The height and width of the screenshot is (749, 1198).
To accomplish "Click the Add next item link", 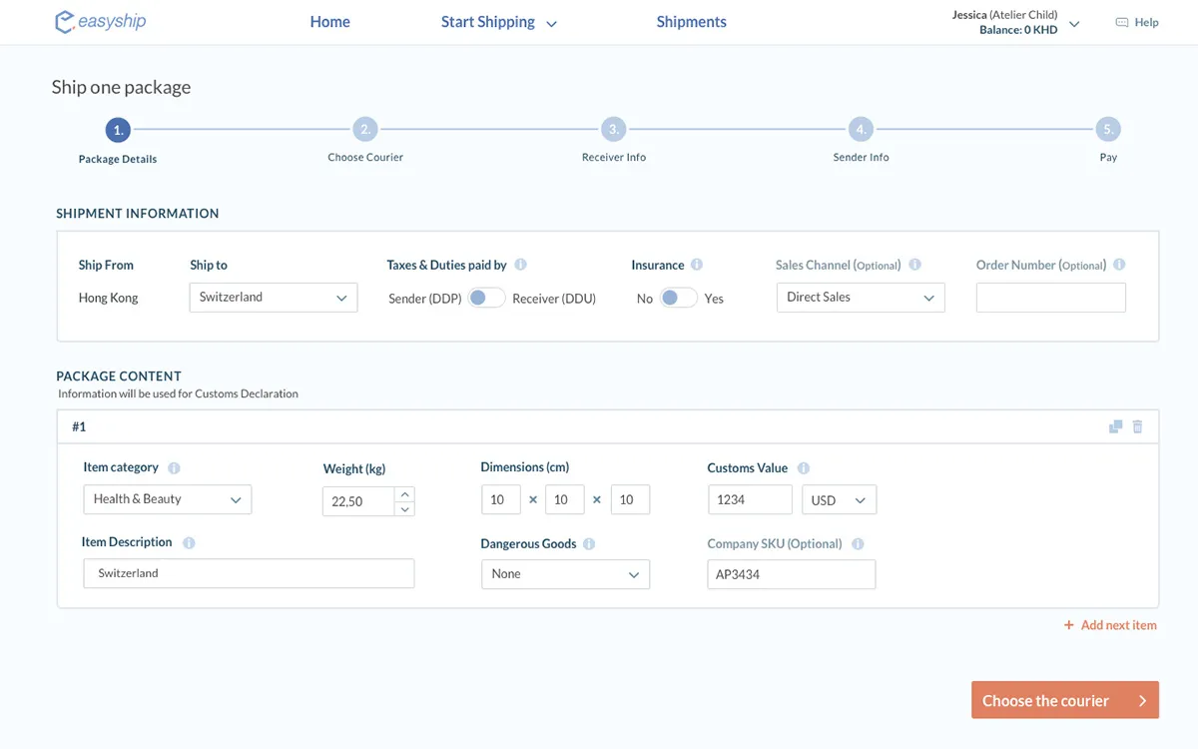I will click(1118, 625).
